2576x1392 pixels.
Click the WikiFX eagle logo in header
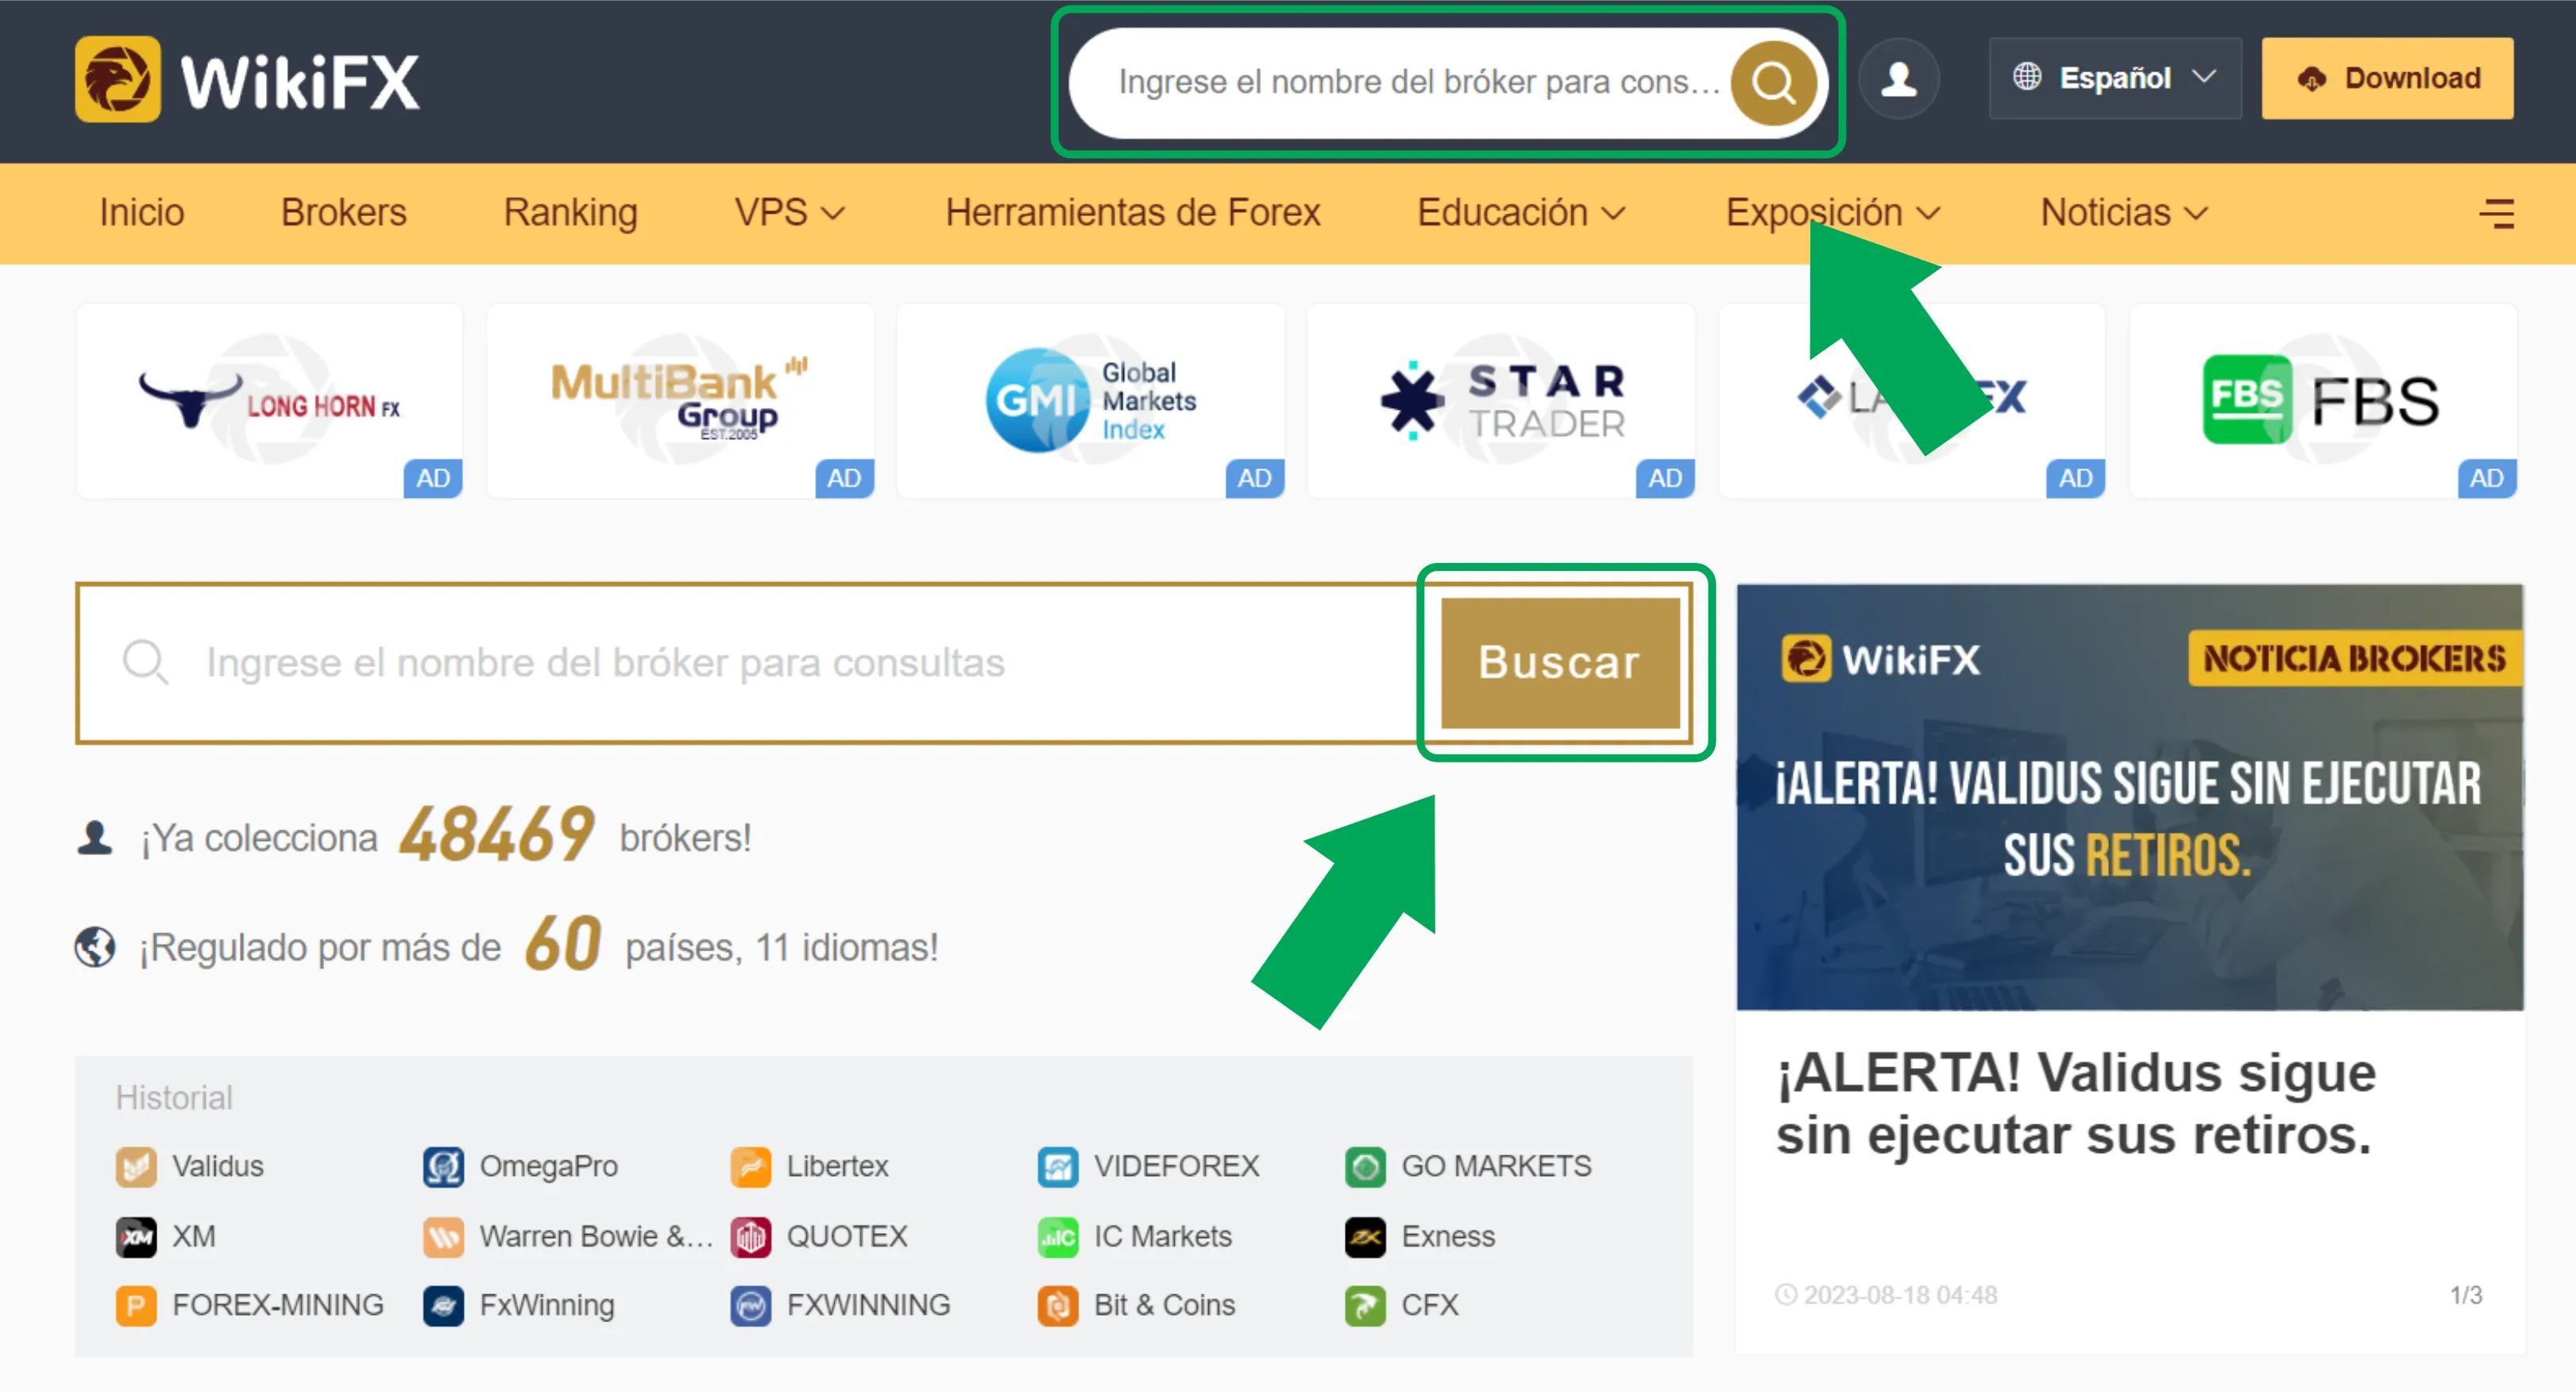117,79
